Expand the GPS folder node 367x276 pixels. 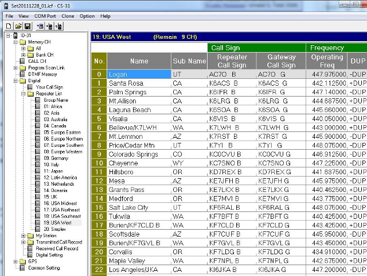[15, 261]
